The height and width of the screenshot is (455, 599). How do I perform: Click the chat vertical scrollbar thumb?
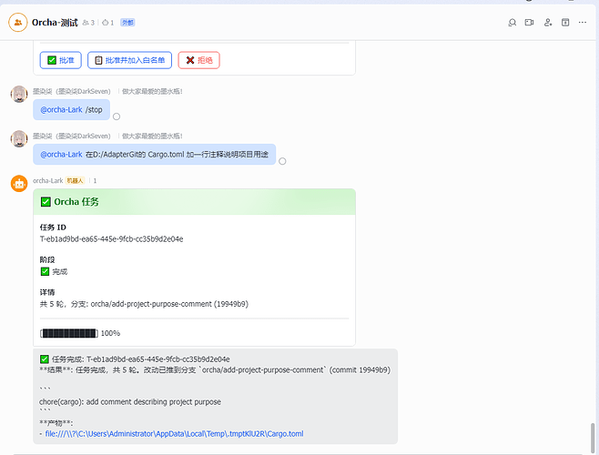[593, 438]
